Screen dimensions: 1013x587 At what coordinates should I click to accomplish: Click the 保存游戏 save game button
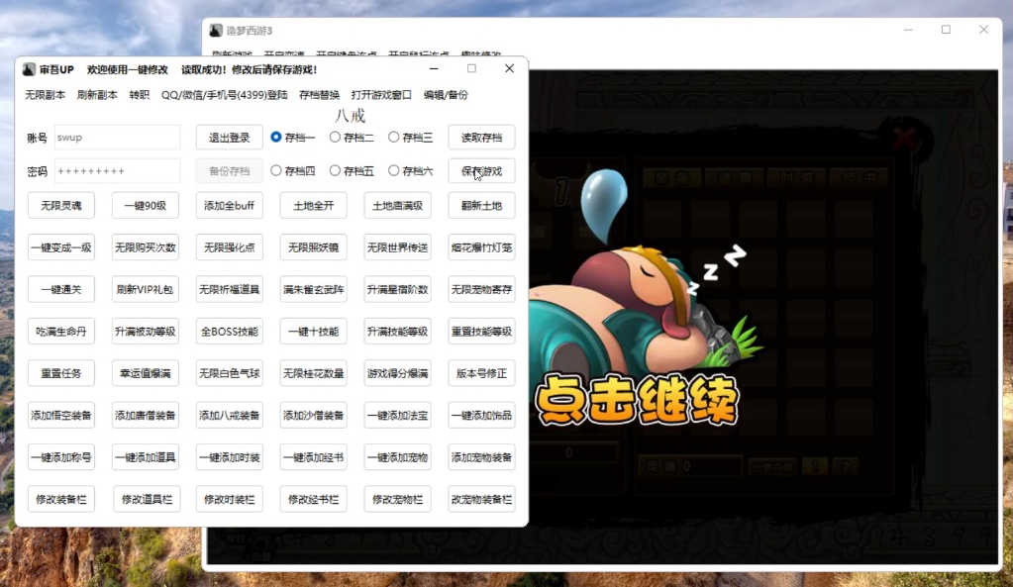tap(481, 171)
